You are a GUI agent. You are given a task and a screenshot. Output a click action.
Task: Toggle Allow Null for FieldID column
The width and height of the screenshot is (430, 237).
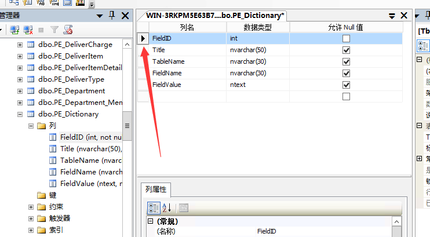346,38
